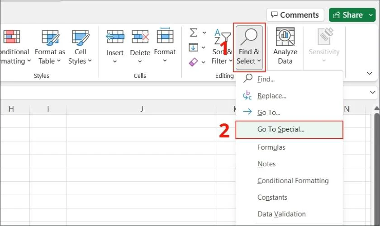Choose Replace... from the menu

click(290, 96)
